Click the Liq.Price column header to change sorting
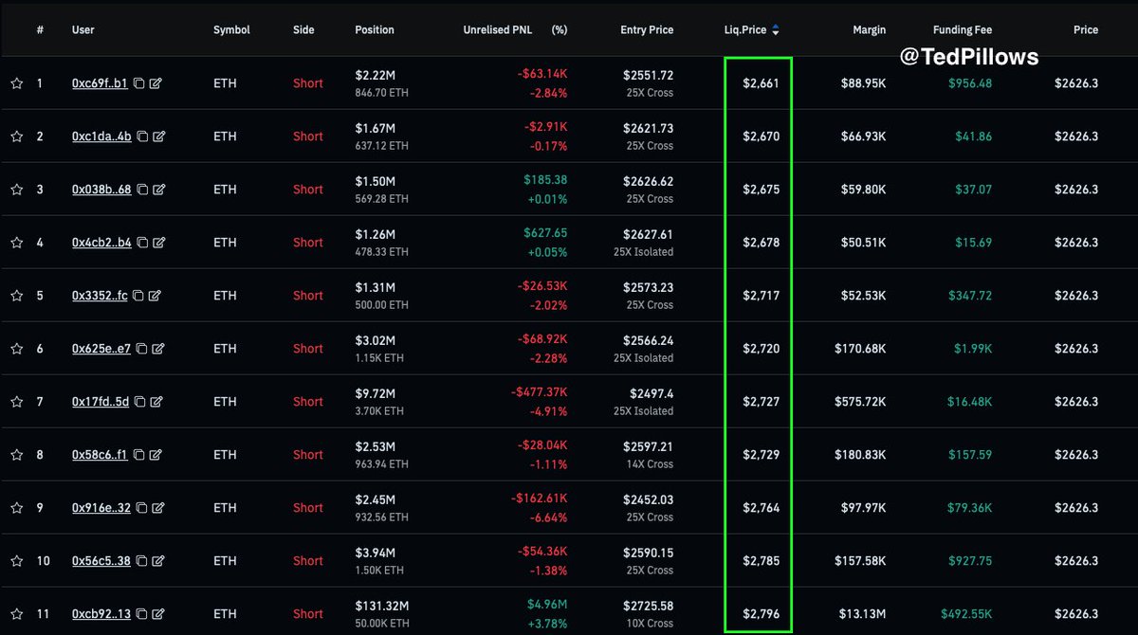This screenshot has height=635, width=1138. pos(747,29)
